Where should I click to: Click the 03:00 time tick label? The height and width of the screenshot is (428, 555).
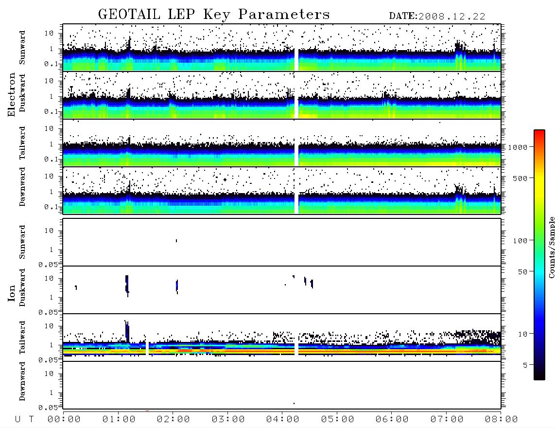(x=228, y=419)
